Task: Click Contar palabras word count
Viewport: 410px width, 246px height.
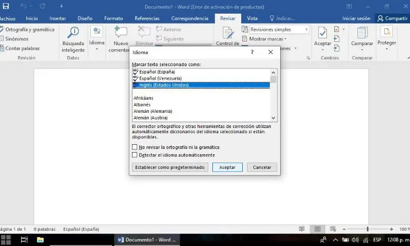Action: 20,48
